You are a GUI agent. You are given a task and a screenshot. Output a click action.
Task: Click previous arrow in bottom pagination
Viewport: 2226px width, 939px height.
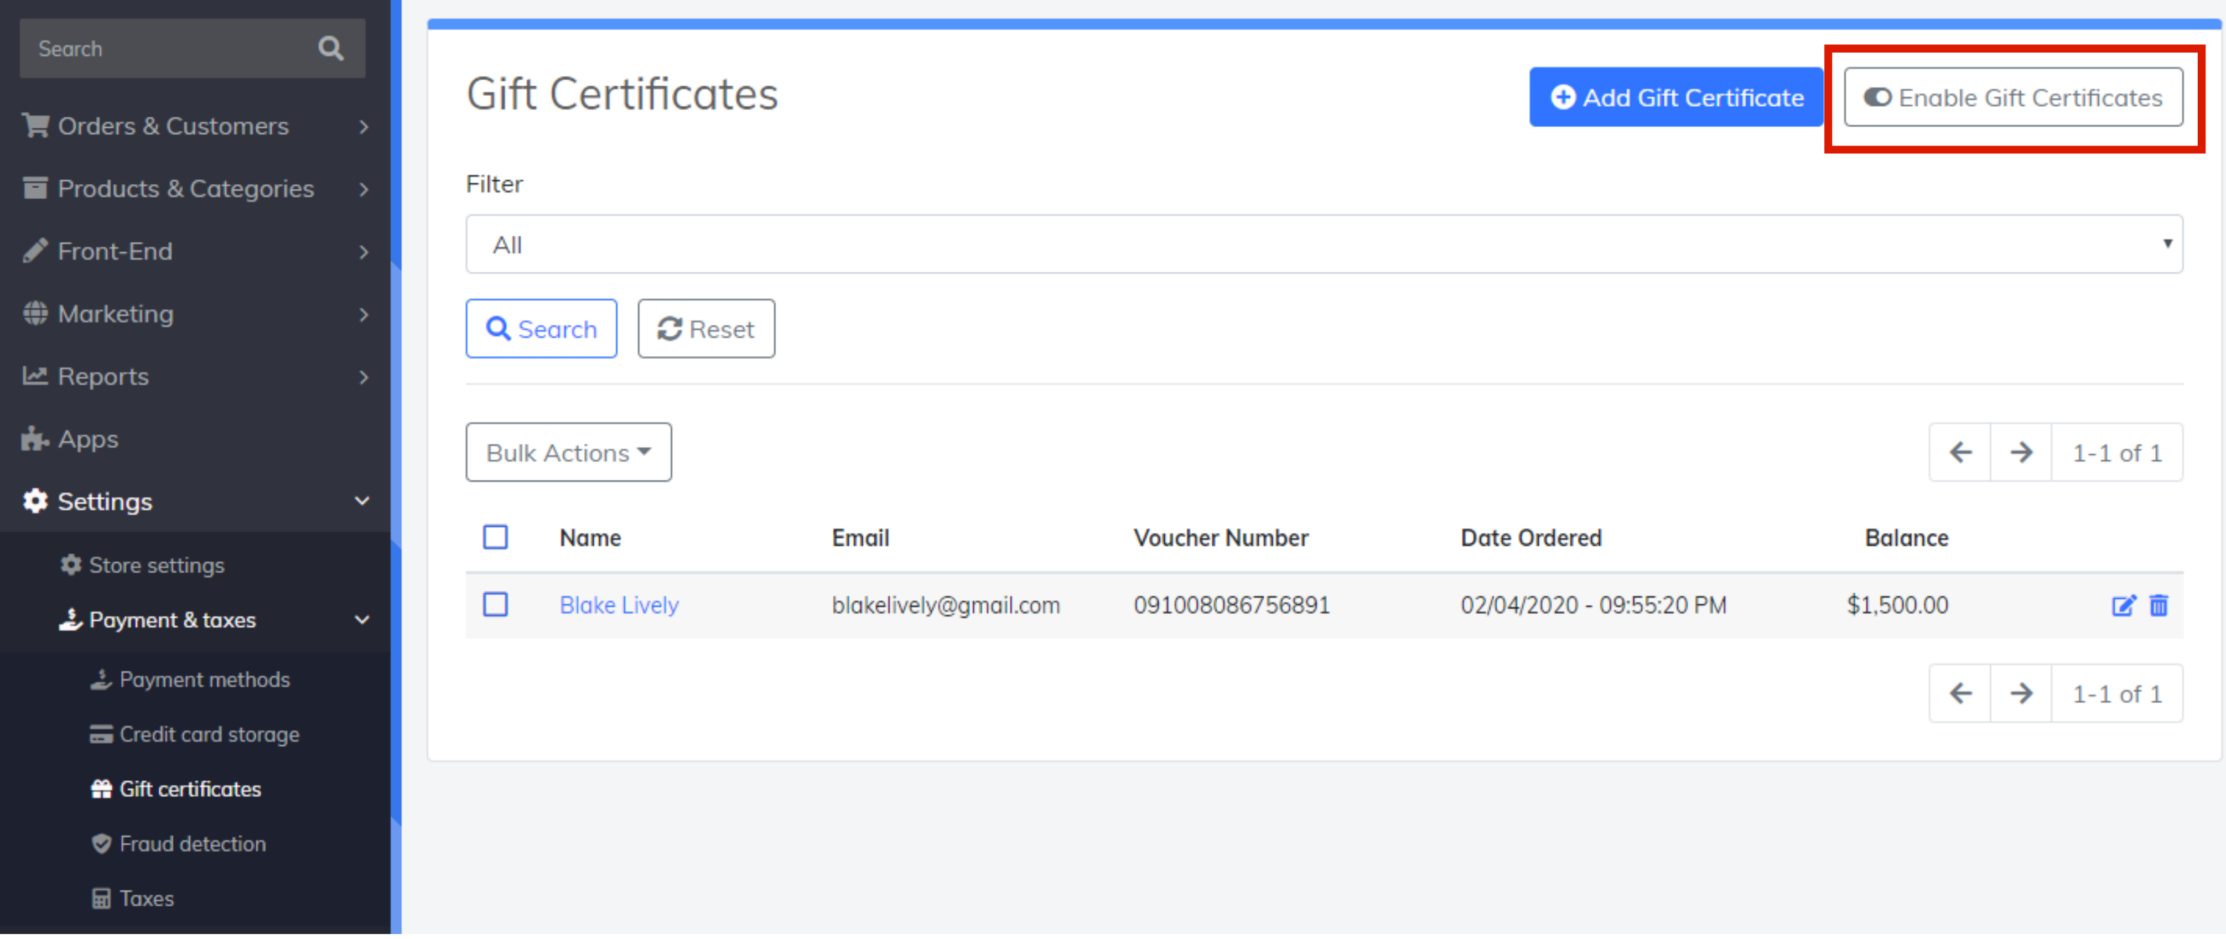coord(1961,694)
